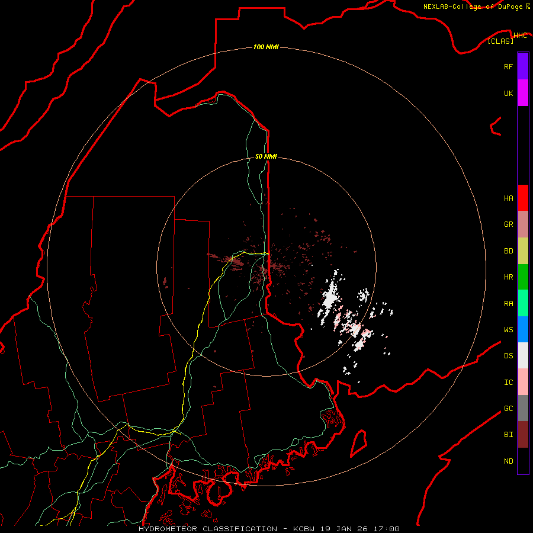Screen dimensions: 533x533
Task: Click the BI dark red swatch
Action: pos(523,435)
